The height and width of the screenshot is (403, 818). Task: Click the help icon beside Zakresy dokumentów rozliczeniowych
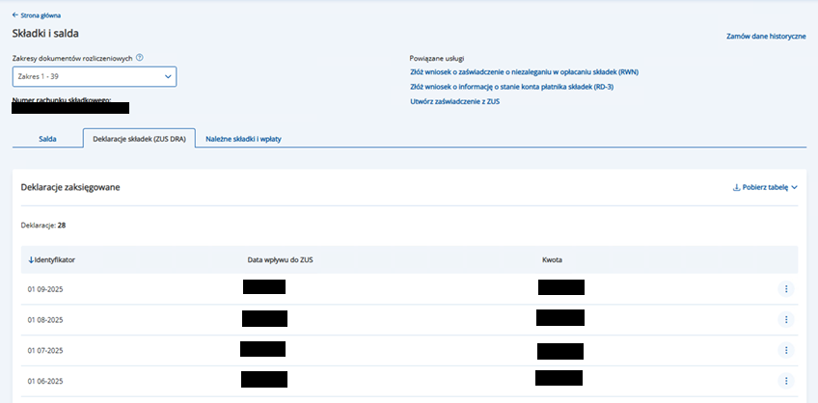tap(140, 58)
